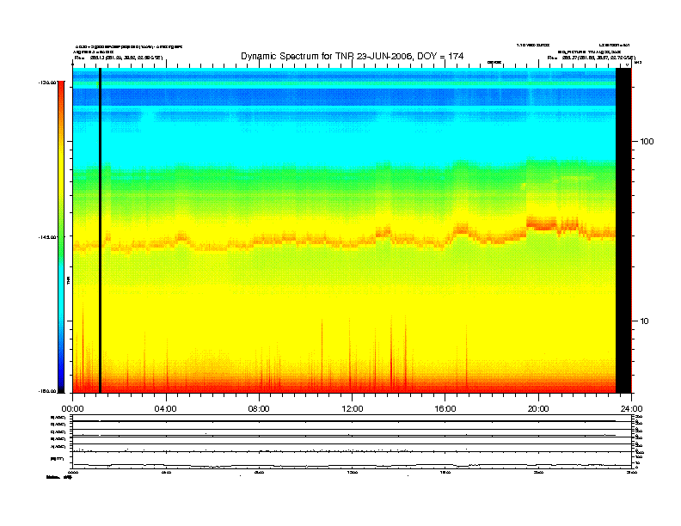Click the 08:00 time axis label

259,409
